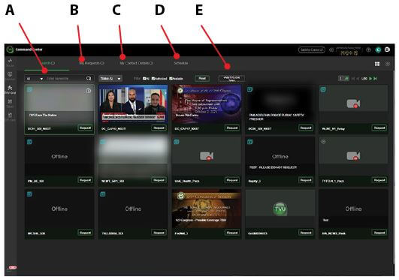Click the white round icon right of avatar
The image size is (399, 280).
pos(387,50)
